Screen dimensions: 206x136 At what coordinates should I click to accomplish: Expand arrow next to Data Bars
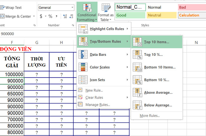click(127, 54)
